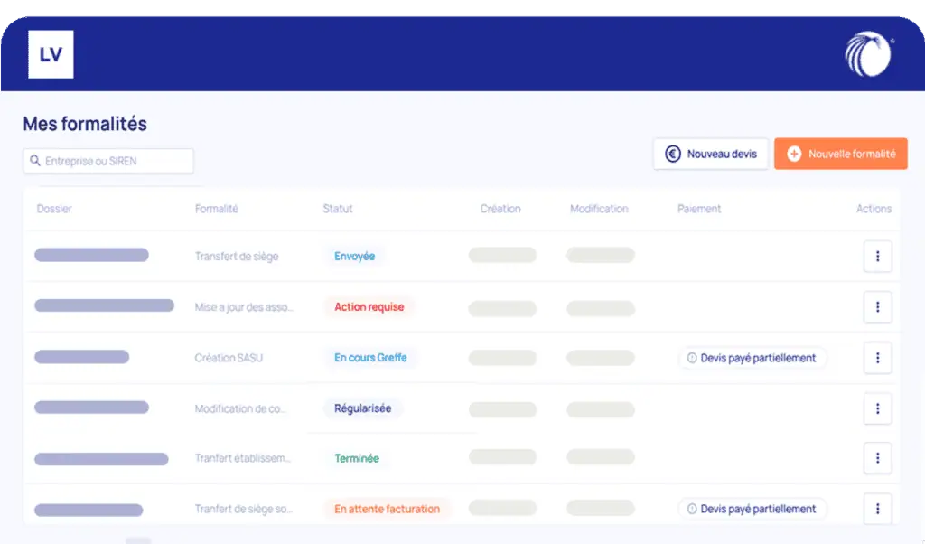
Task: Open actions menu for Action requise row
Action: pyautogui.click(x=877, y=307)
